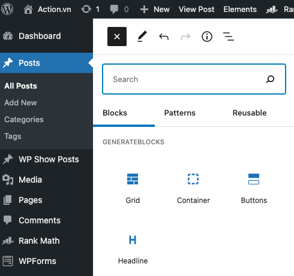This screenshot has width=294, height=276.
Task: Open the New content menu
Action: [x=155, y=9]
